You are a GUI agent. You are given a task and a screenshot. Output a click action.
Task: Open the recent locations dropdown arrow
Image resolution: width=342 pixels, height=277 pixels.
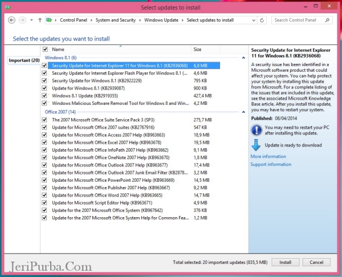click(x=31, y=21)
